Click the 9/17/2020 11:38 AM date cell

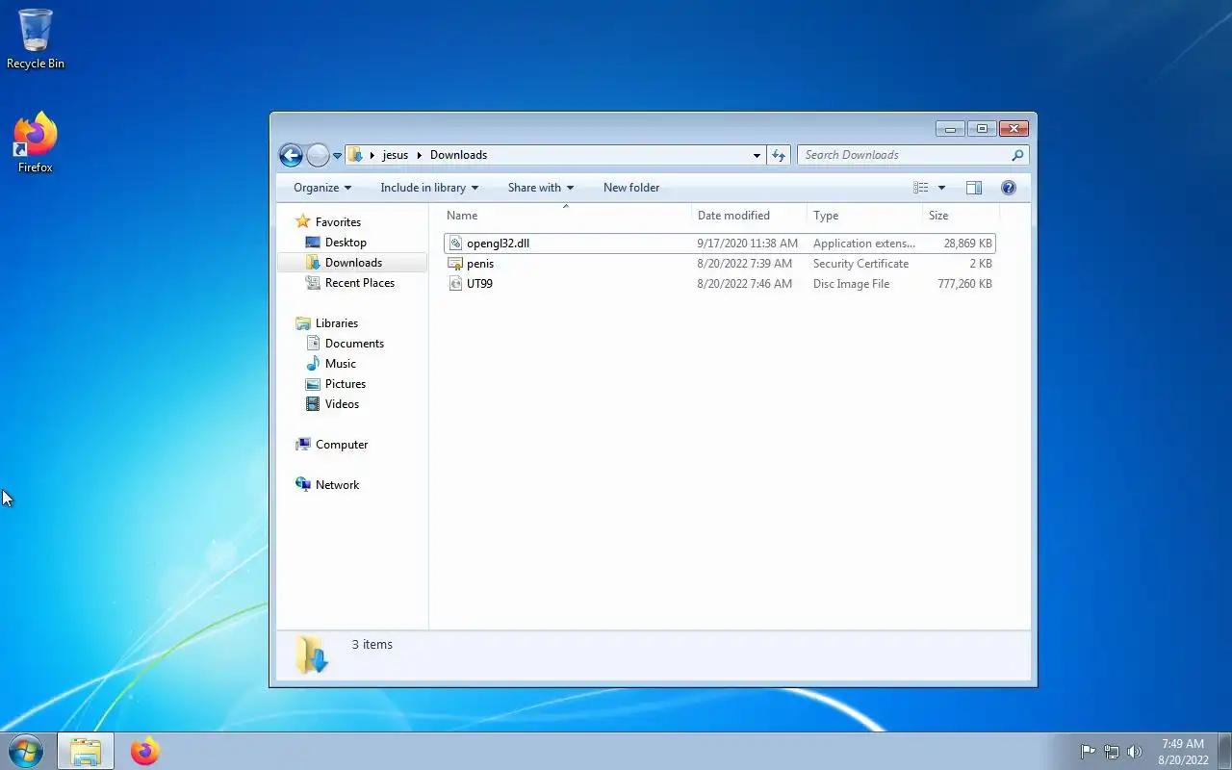point(748,244)
